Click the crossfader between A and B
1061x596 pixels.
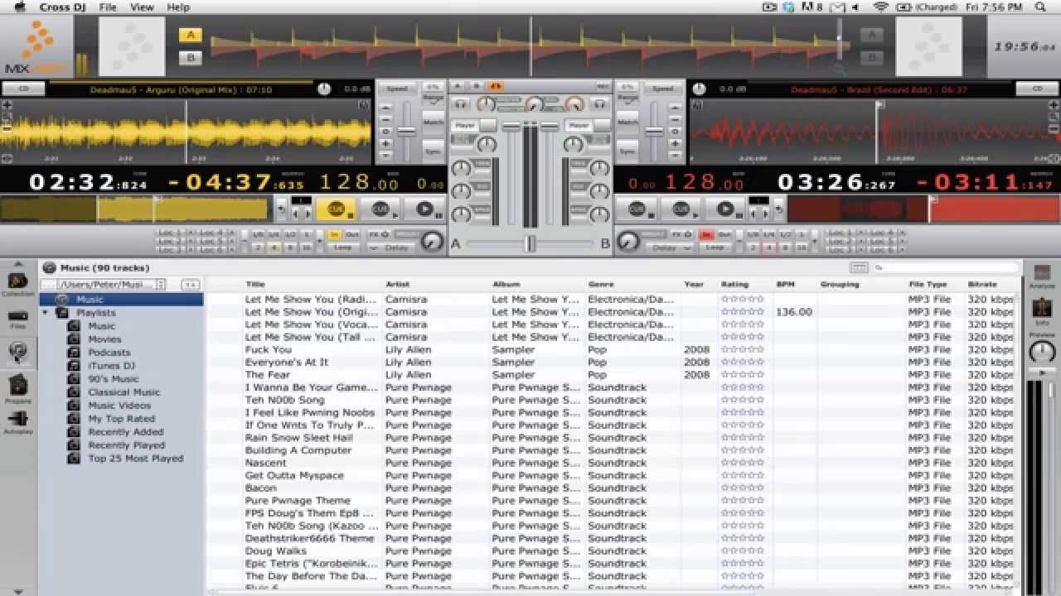(x=530, y=243)
